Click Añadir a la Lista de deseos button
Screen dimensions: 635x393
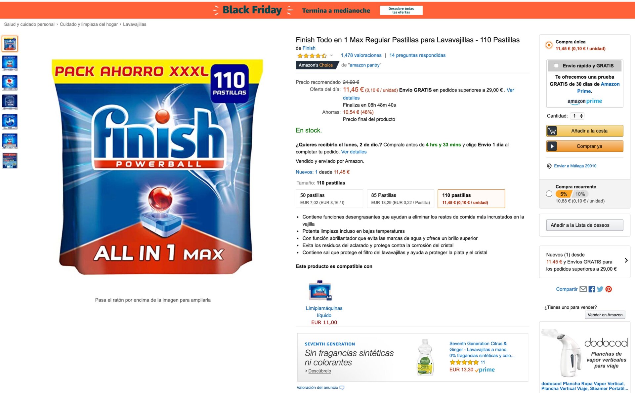point(584,225)
